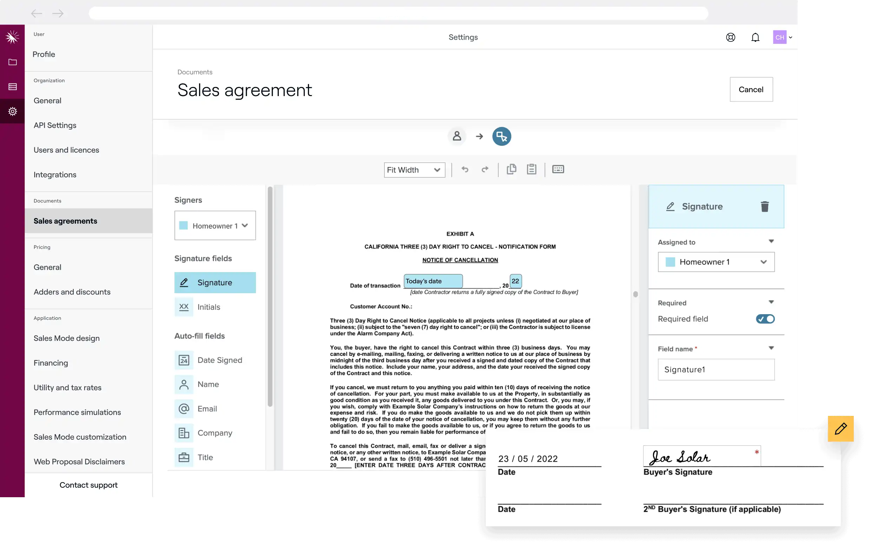This screenshot has height=547, width=871.
Task: Disable the Required field toggle
Action: pyautogui.click(x=765, y=319)
